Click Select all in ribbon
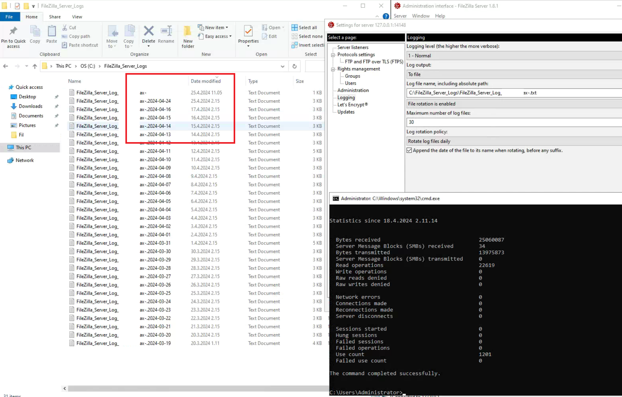Screen dimensions: 622x397 304,27
